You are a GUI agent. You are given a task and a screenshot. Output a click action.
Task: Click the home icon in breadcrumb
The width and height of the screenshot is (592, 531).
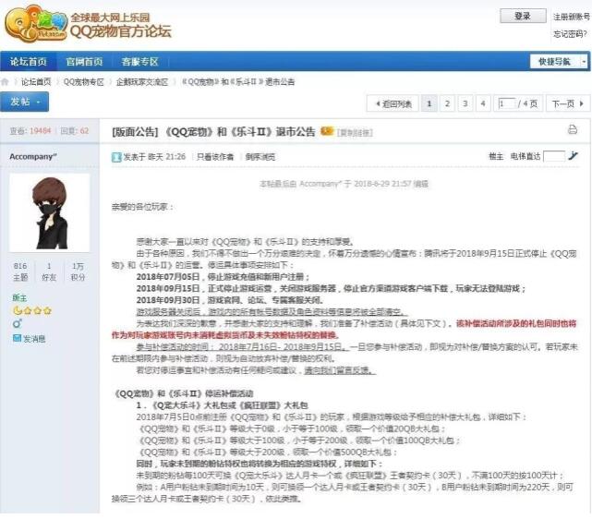click(5, 82)
